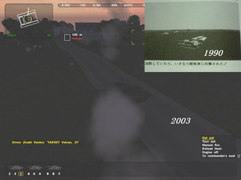Click the tank orientation indicator icon

[x=27, y=19]
